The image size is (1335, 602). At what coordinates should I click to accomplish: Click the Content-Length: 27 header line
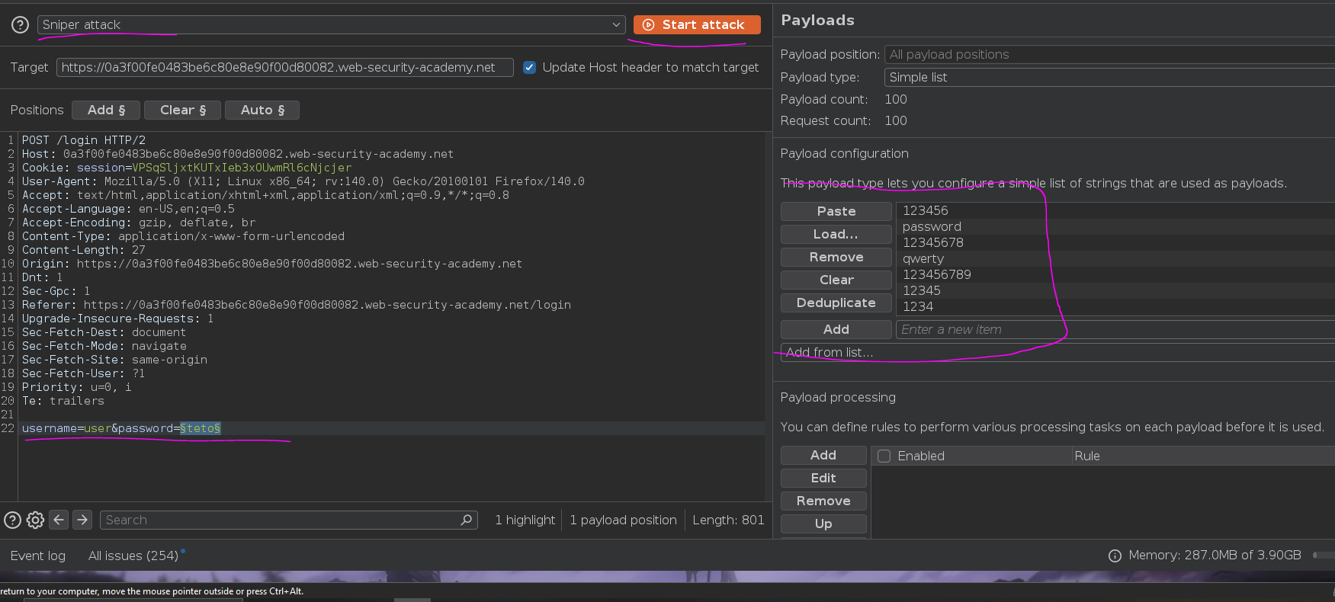[x=84, y=250]
